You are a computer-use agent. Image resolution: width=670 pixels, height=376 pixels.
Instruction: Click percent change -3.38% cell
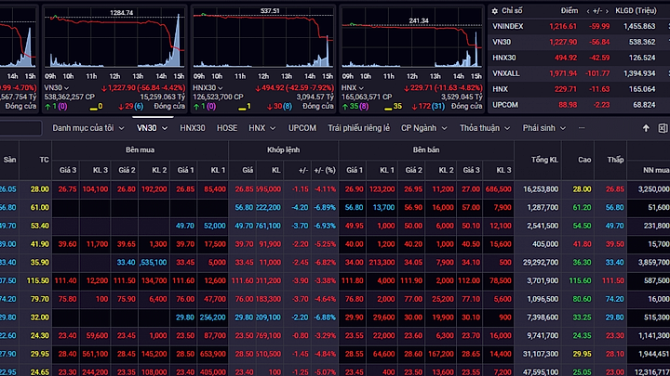325,281
